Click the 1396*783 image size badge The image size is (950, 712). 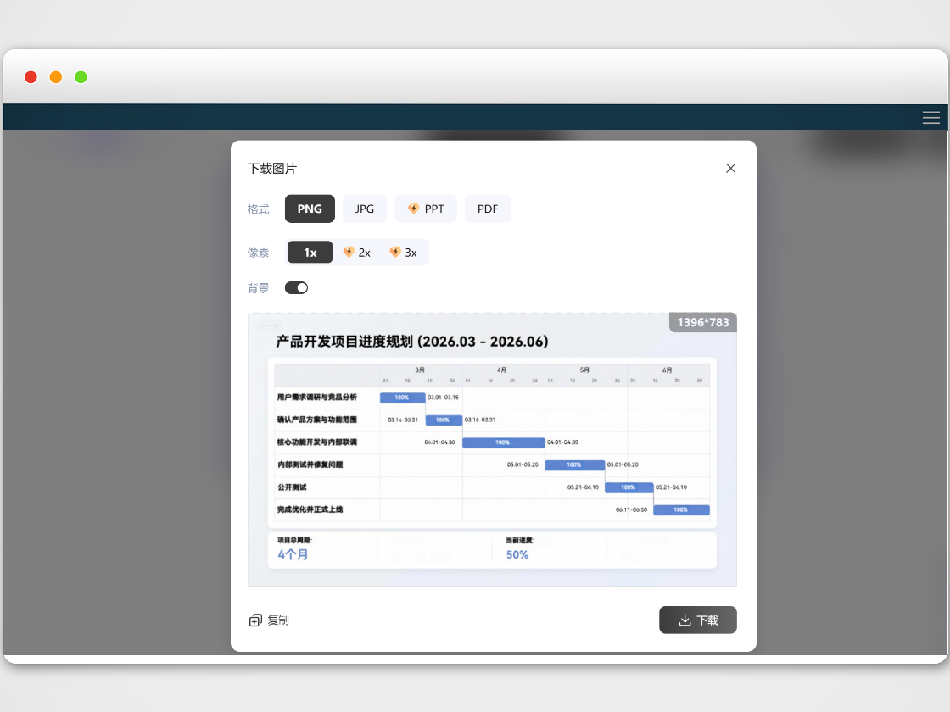(x=702, y=323)
